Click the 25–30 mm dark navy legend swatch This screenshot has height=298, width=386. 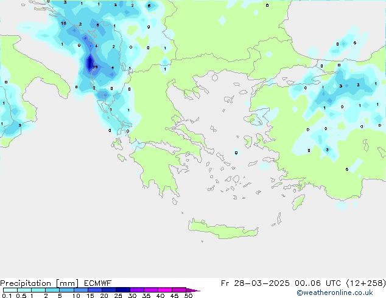(123, 290)
